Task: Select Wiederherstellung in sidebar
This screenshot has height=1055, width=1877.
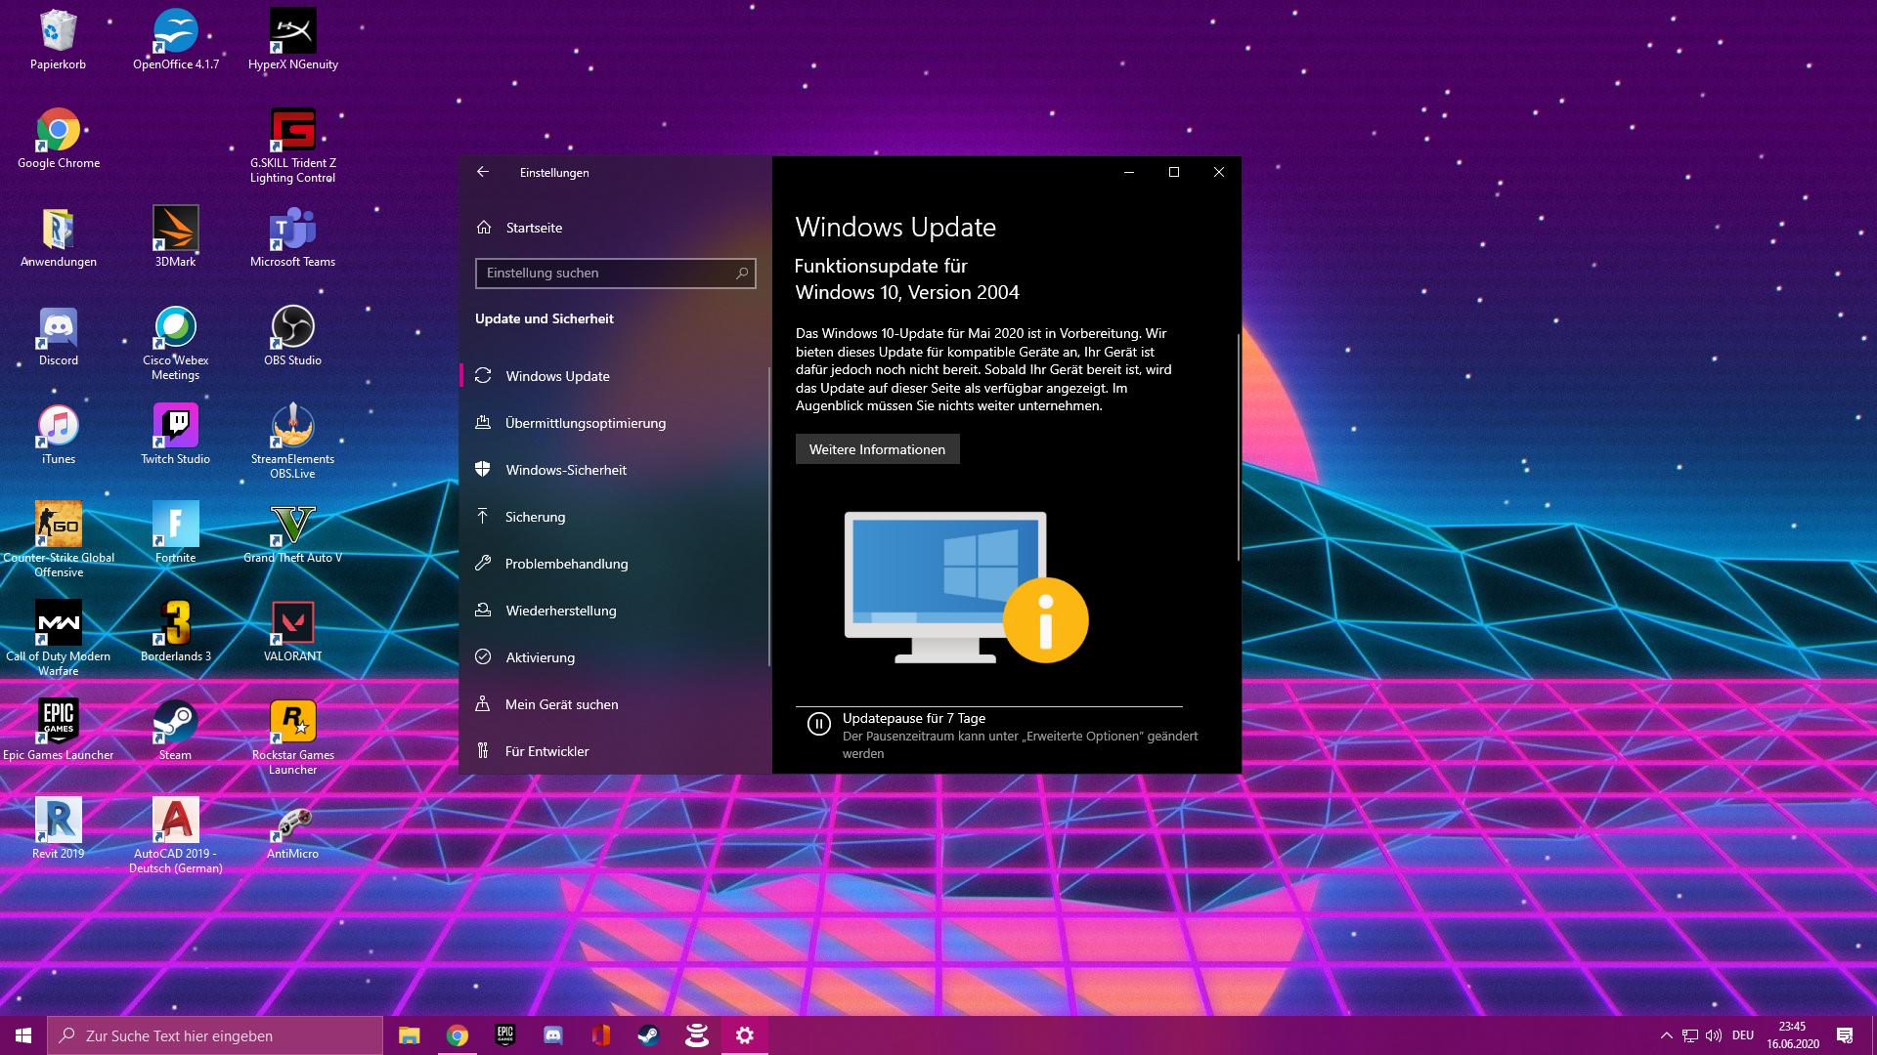Action: pos(560,611)
